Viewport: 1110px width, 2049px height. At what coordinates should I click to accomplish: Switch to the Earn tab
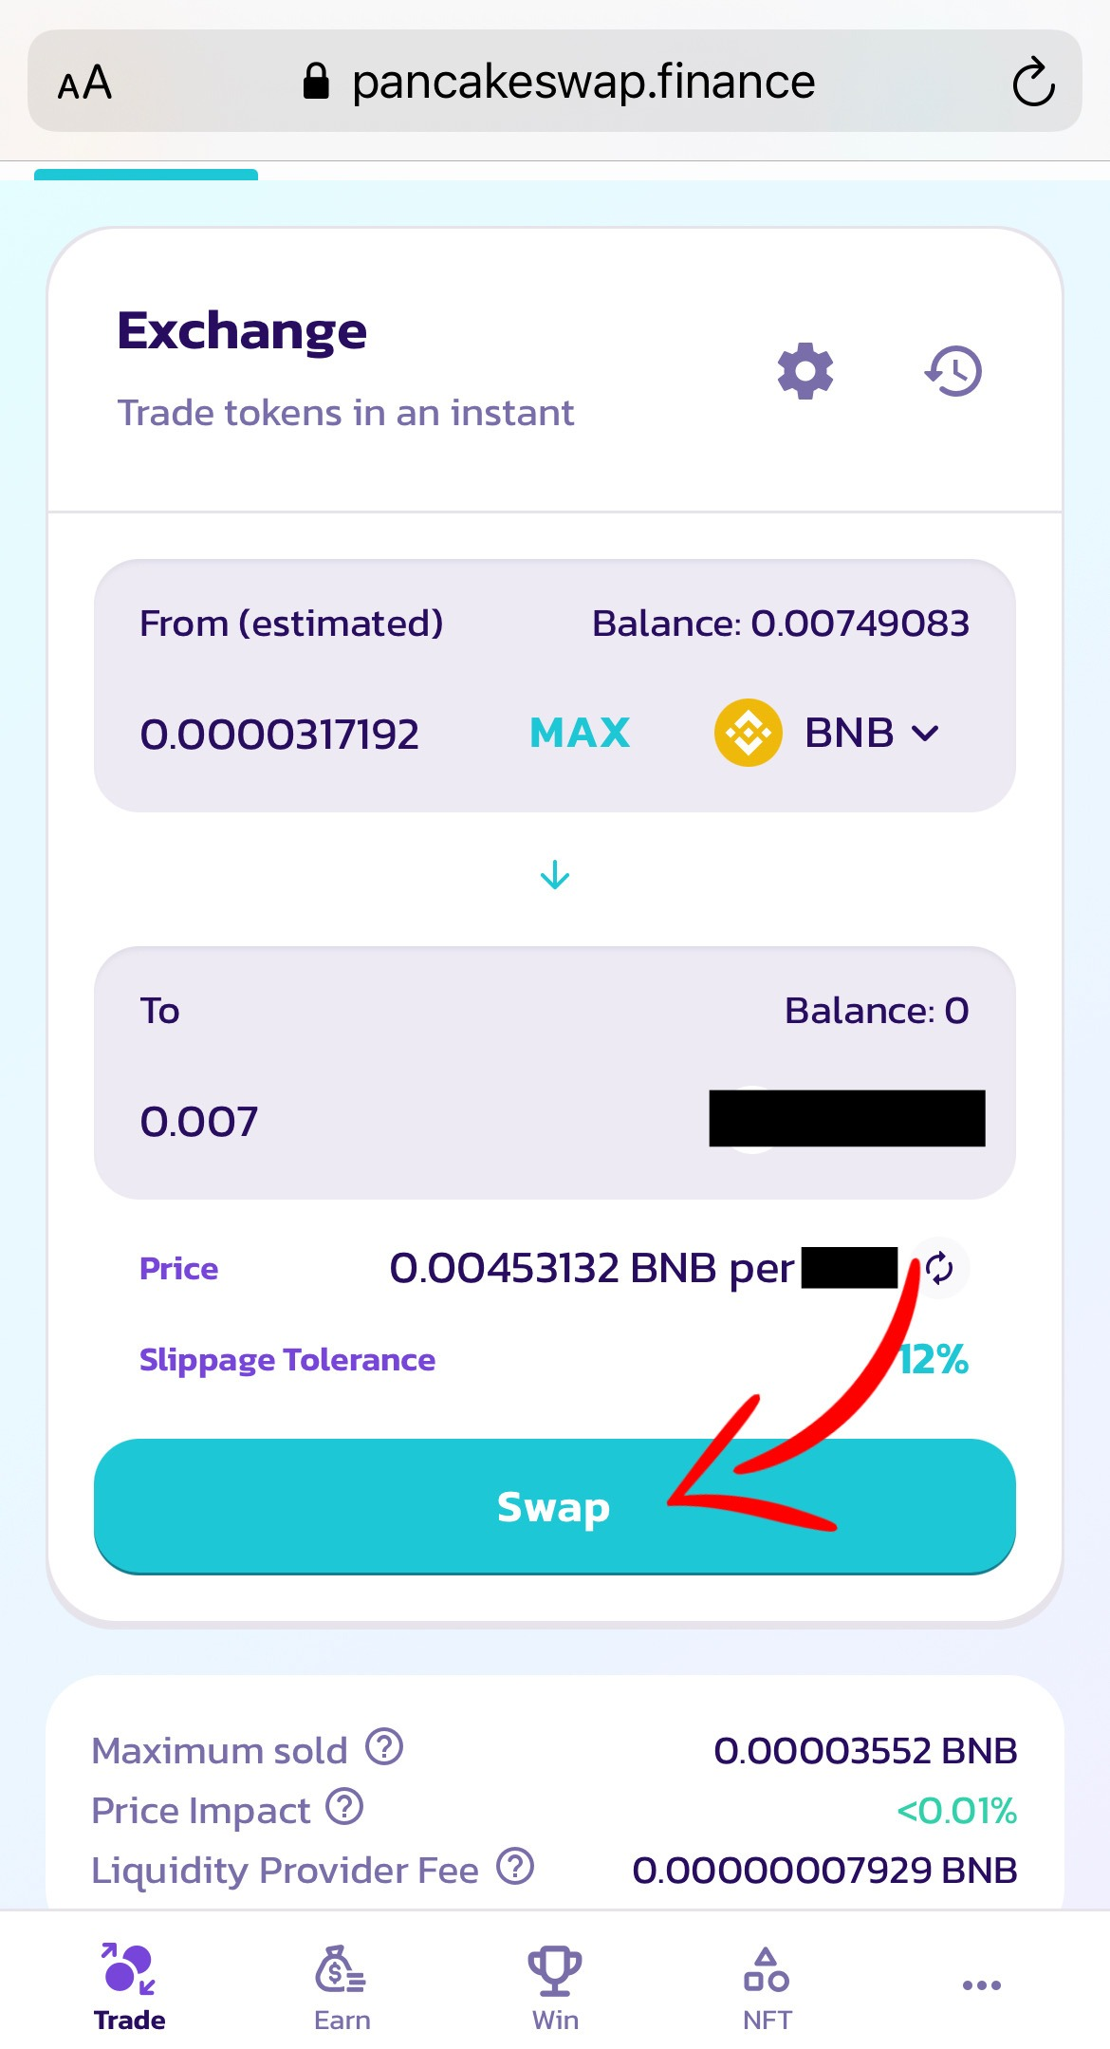click(x=342, y=1987)
